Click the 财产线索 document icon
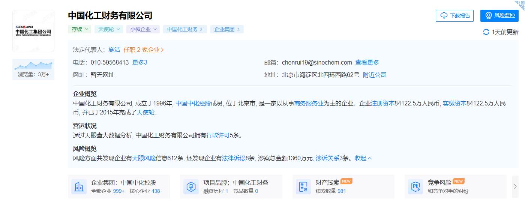Screen dimensions: 525x203 point(303,186)
